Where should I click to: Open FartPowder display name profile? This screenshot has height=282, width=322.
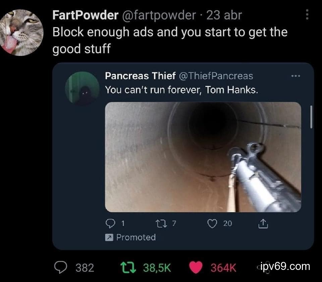coord(85,15)
